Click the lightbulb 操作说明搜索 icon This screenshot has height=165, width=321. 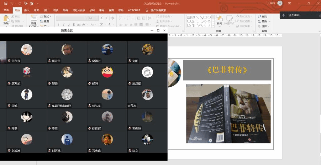(147, 10)
